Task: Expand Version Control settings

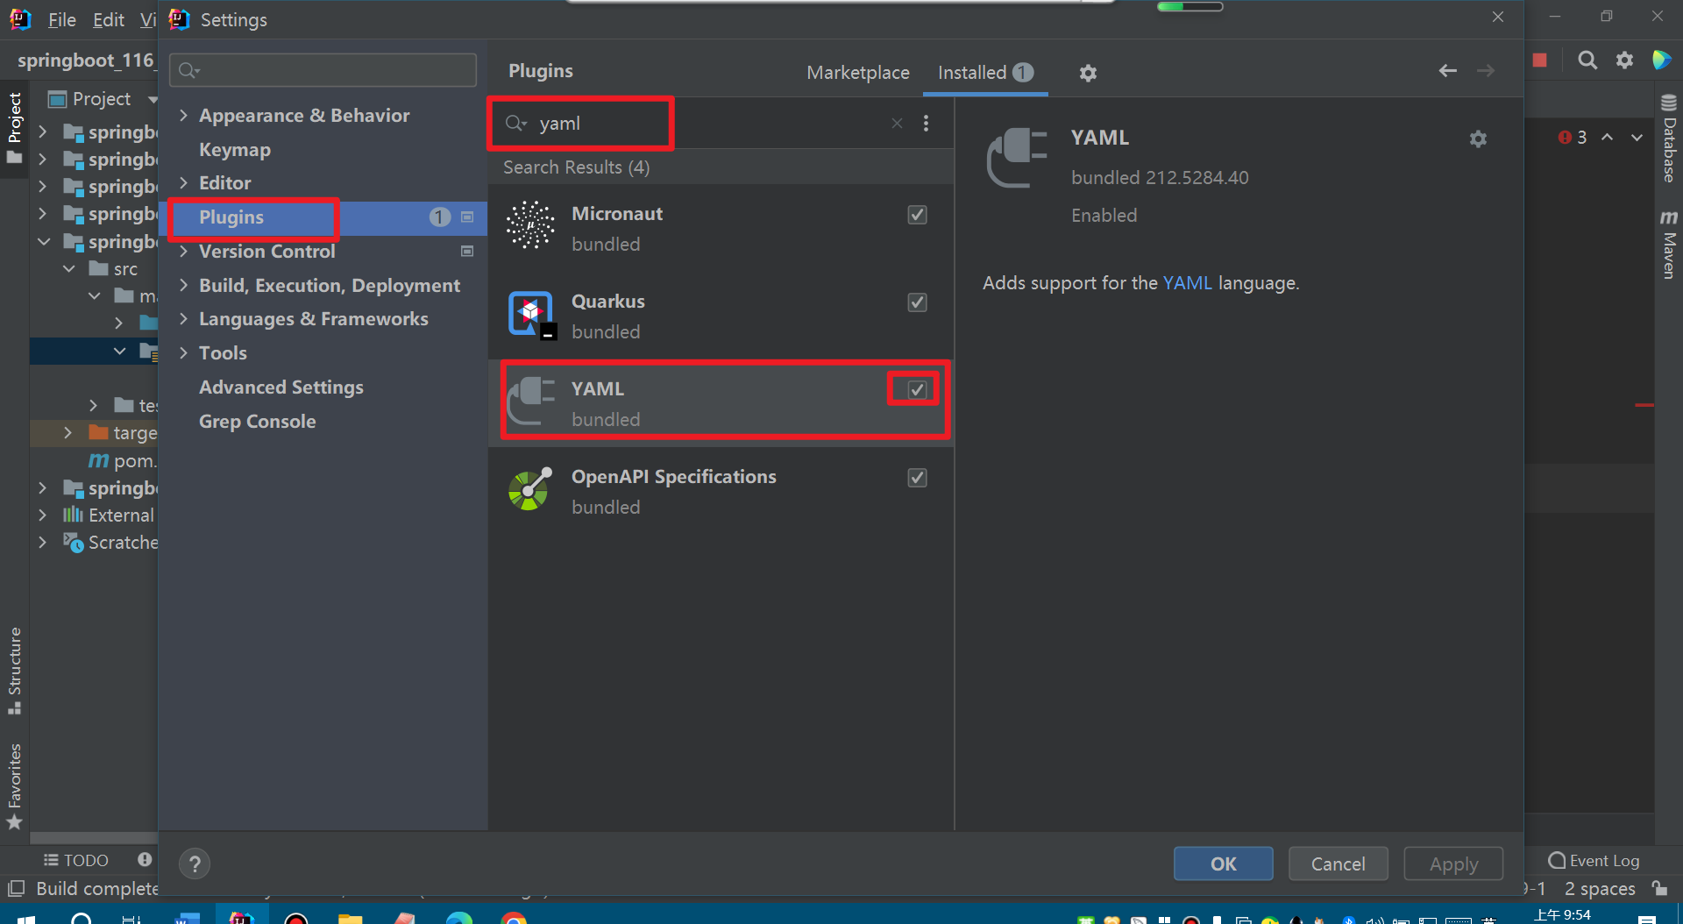Action: pos(183,251)
